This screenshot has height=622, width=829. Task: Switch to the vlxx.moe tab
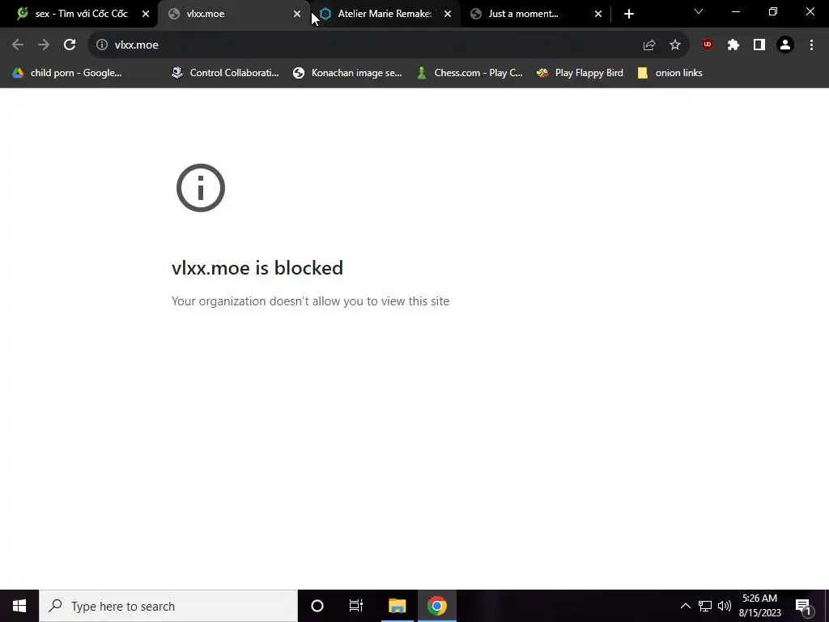coord(232,14)
